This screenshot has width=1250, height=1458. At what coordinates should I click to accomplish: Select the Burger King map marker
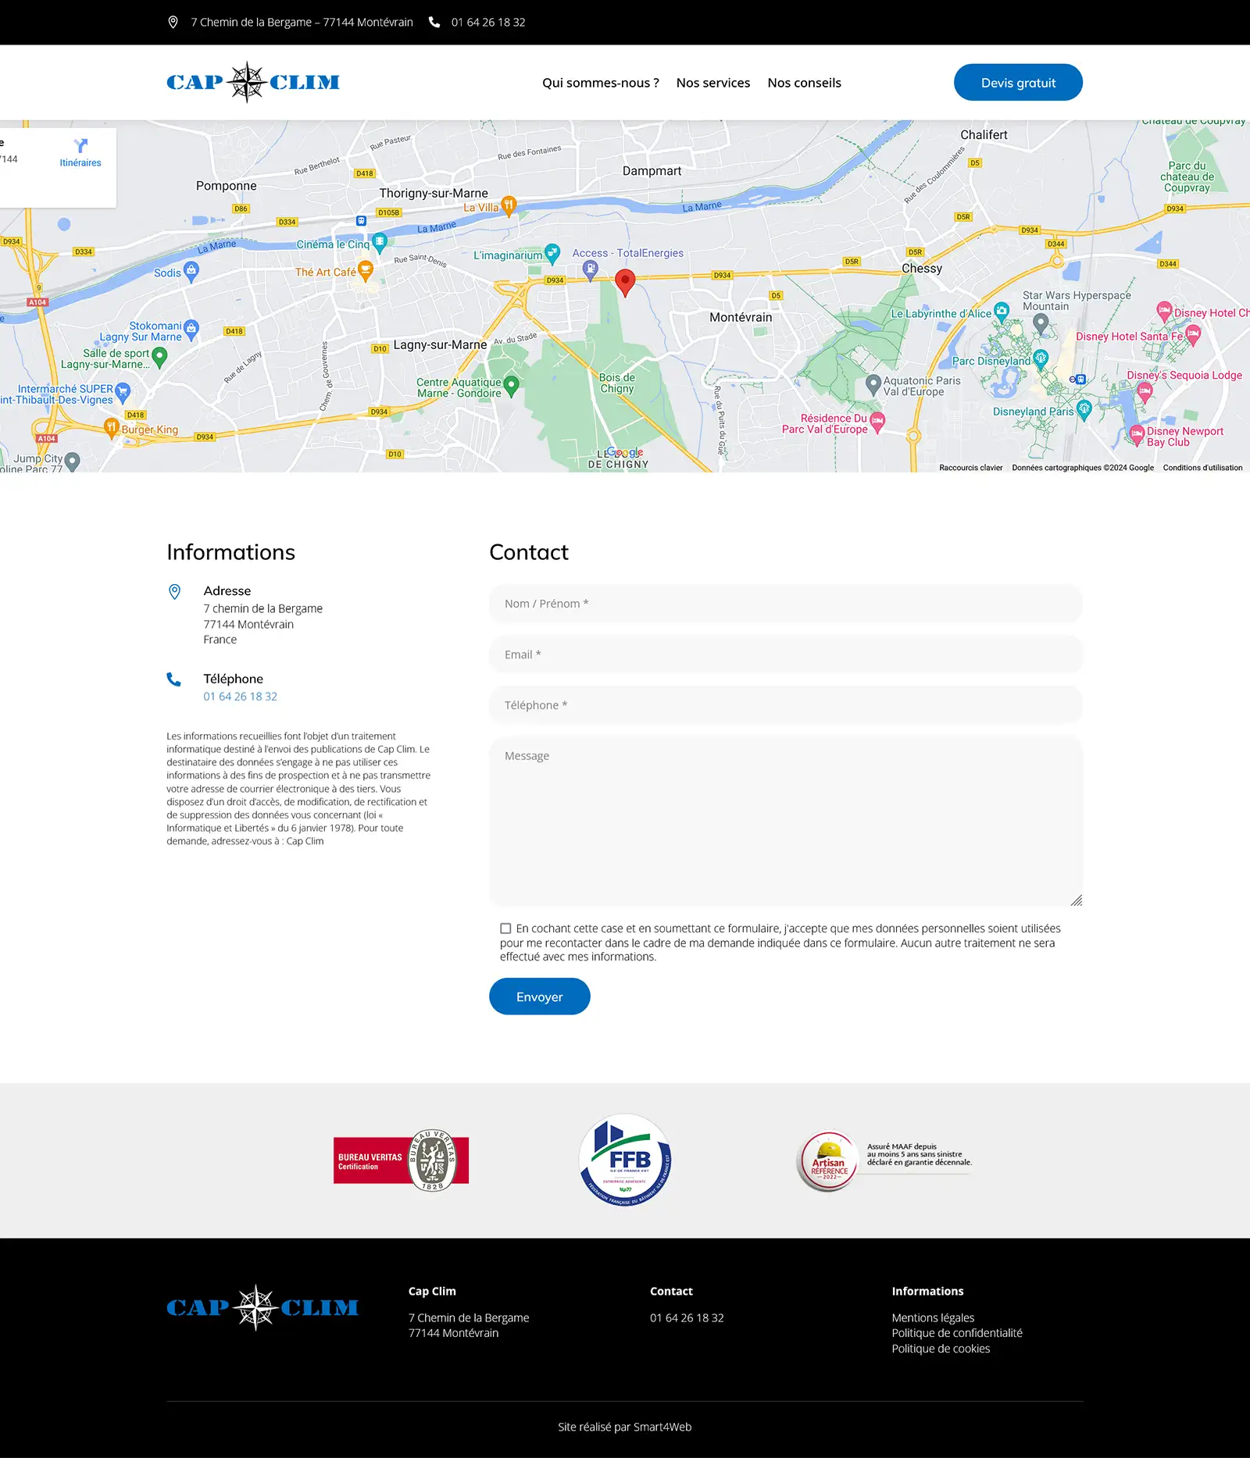pyautogui.click(x=112, y=427)
